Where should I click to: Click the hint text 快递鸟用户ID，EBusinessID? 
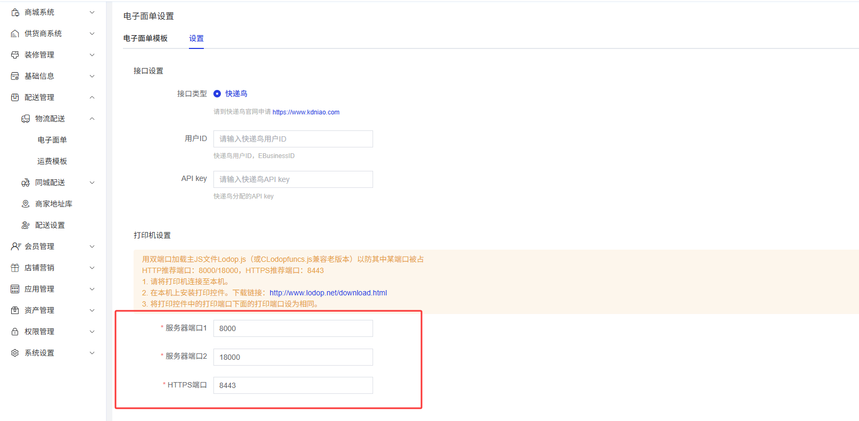coord(254,156)
